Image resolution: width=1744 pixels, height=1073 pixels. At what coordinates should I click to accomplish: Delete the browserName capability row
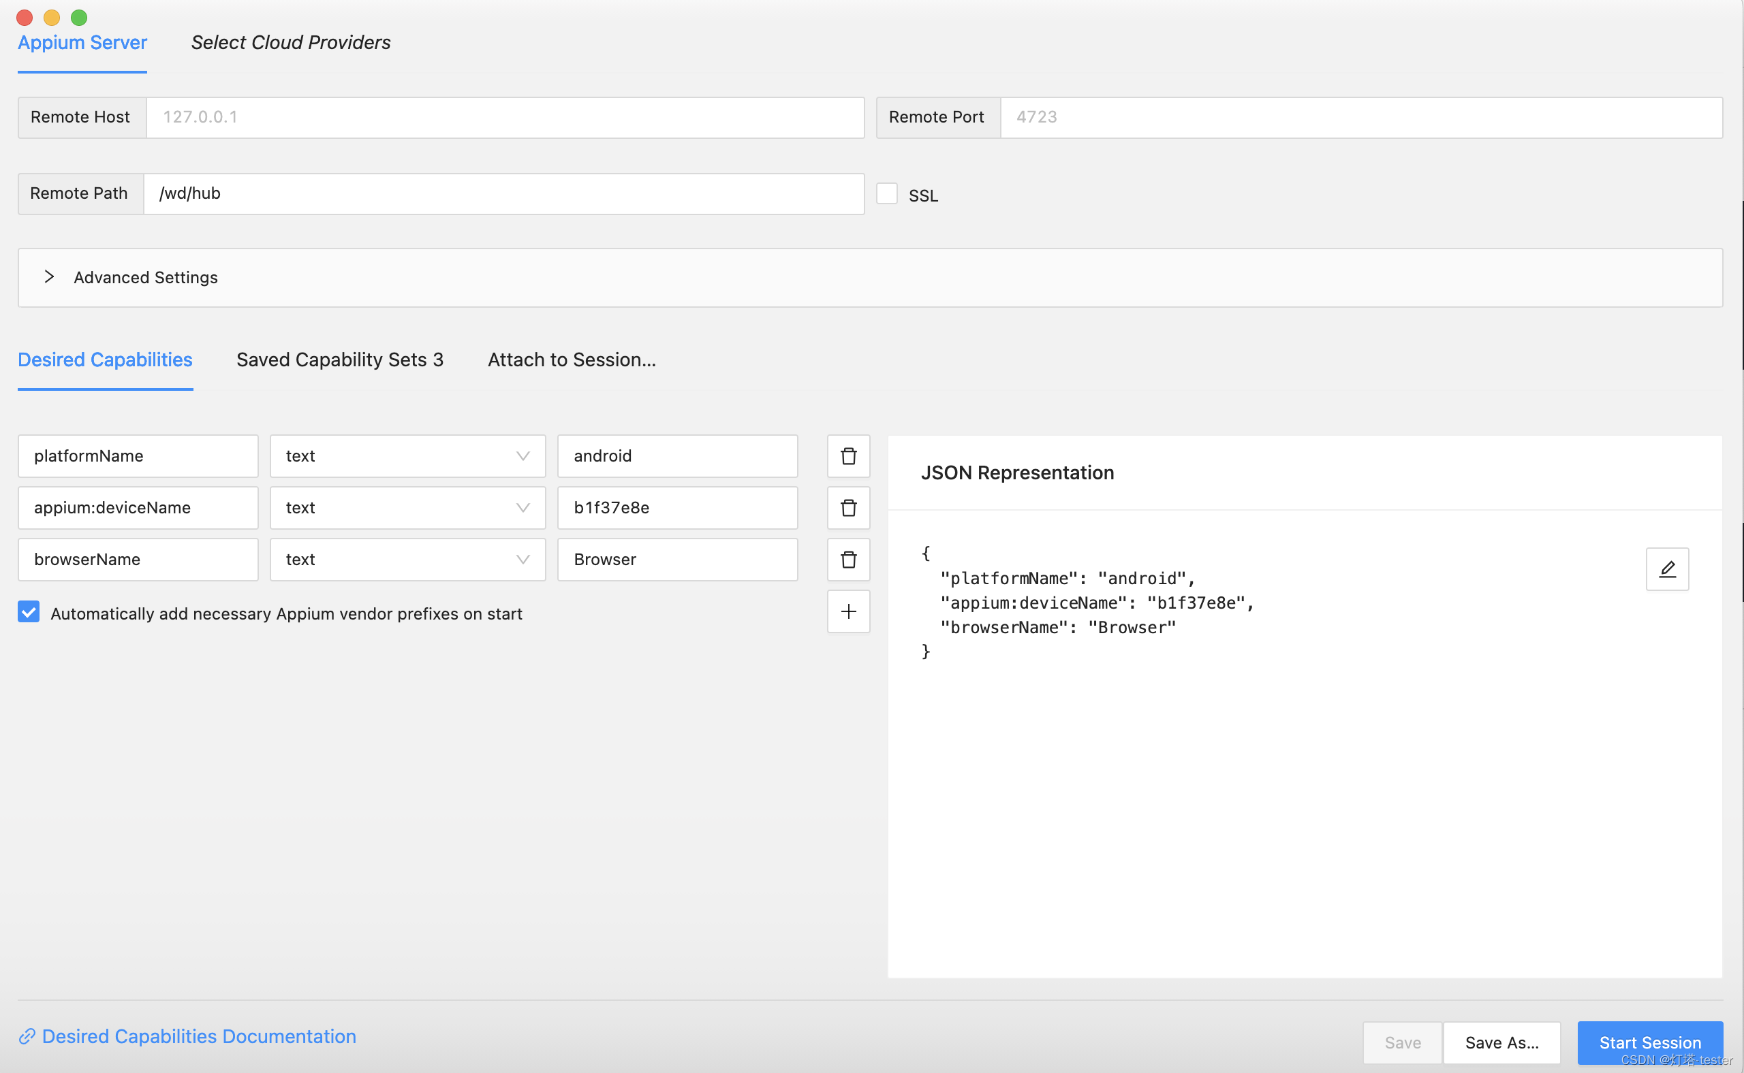848,559
